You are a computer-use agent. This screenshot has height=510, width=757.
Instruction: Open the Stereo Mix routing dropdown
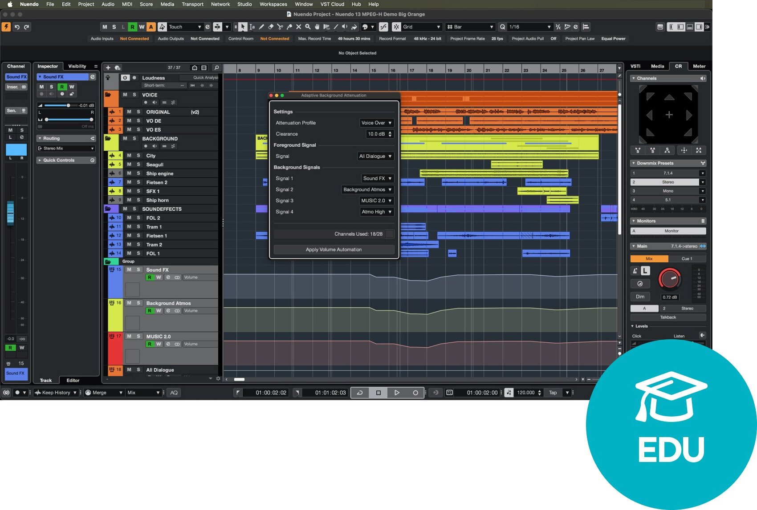tap(65, 148)
